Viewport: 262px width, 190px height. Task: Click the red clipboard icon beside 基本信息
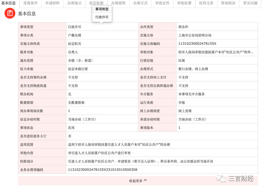tap(10, 13)
